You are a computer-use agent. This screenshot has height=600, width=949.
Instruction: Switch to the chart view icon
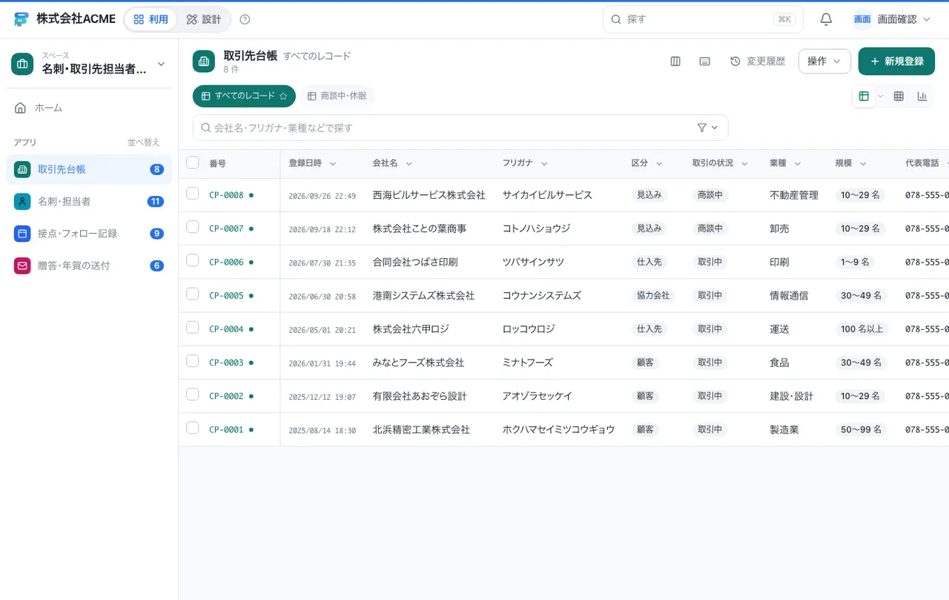[922, 96]
